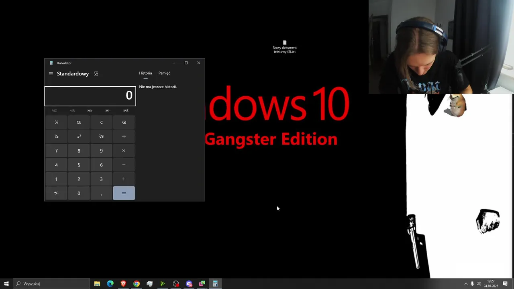
Task: Open the notification center icon
Action: coord(505,284)
